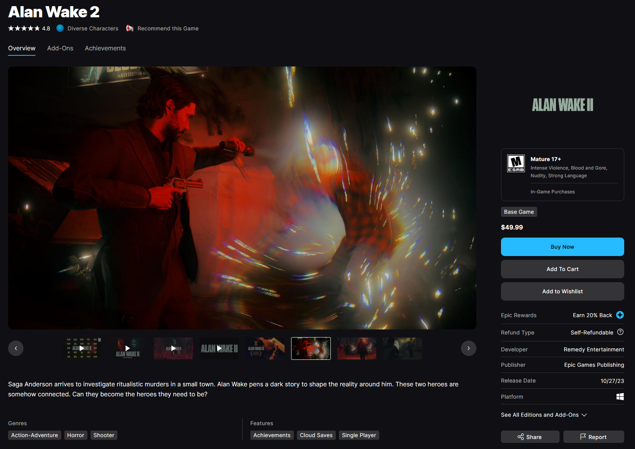Screen dimensions: 635x449
Task: Share this game page
Action: click(x=530, y=437)
